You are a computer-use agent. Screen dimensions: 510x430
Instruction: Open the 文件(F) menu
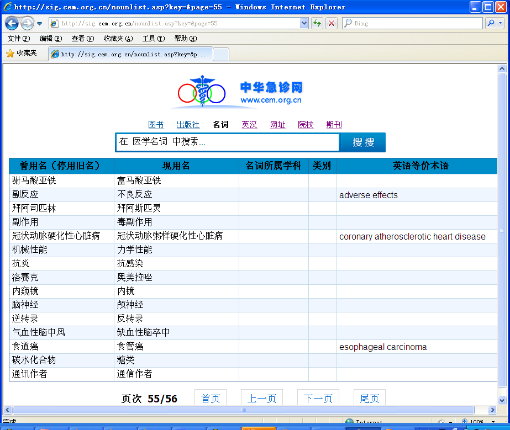point(19,39)
